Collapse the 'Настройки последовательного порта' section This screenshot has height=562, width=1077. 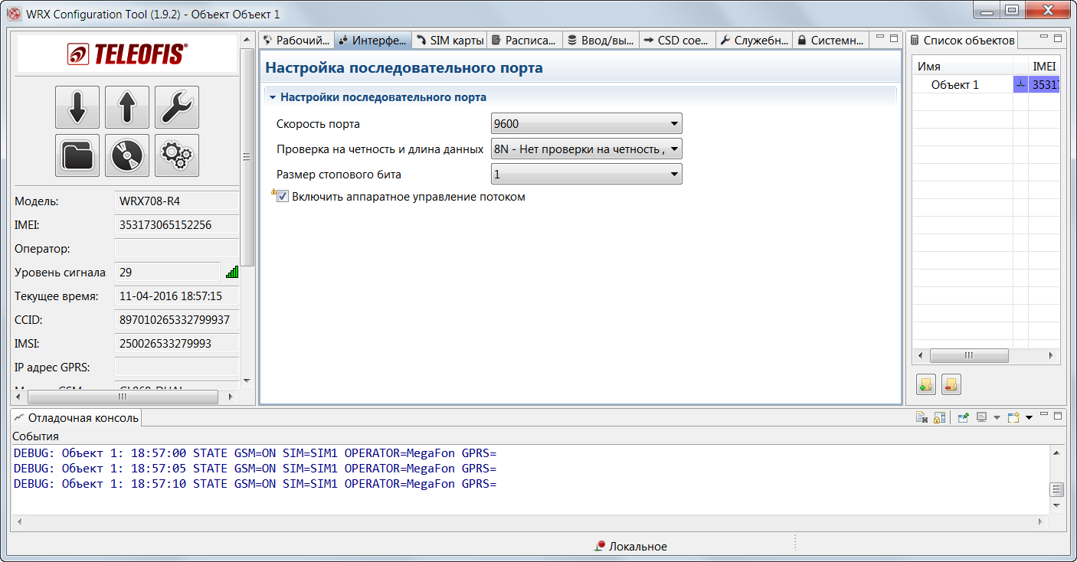tap(273, 96)
